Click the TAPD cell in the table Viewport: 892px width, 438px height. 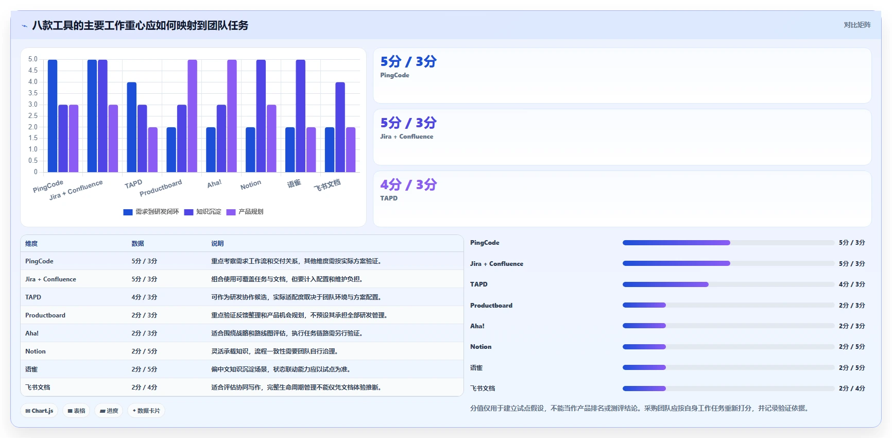point(33,297)
